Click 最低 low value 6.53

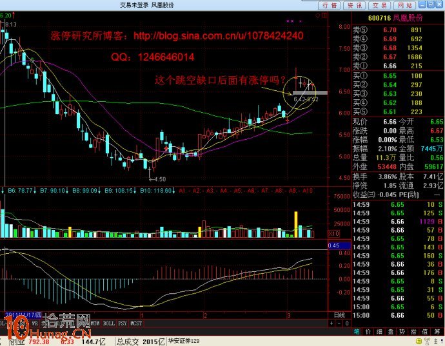point(437,140)
